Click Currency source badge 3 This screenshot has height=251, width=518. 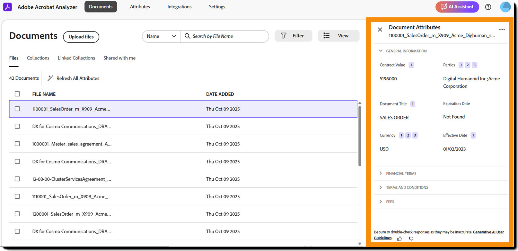[415, 135]
